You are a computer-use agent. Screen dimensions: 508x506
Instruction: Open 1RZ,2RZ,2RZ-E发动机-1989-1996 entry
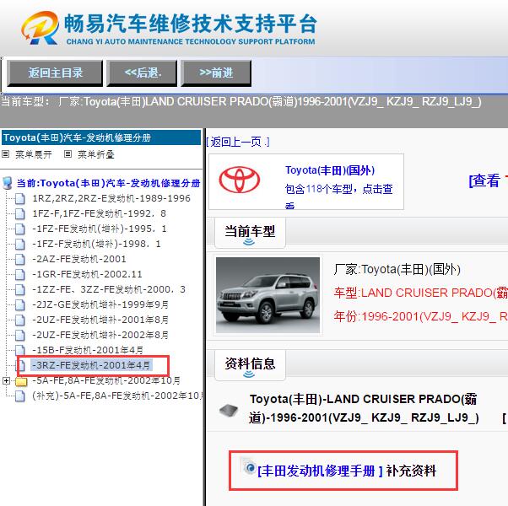coord(111,198)
